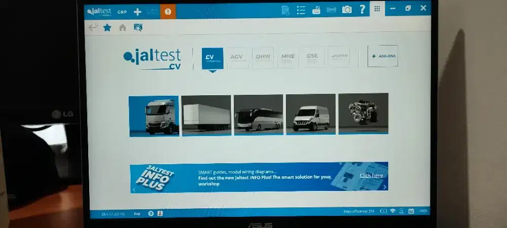Choose the truck vehicle thumbnail
Screen dimensions: 507x228
coord(154,116)
